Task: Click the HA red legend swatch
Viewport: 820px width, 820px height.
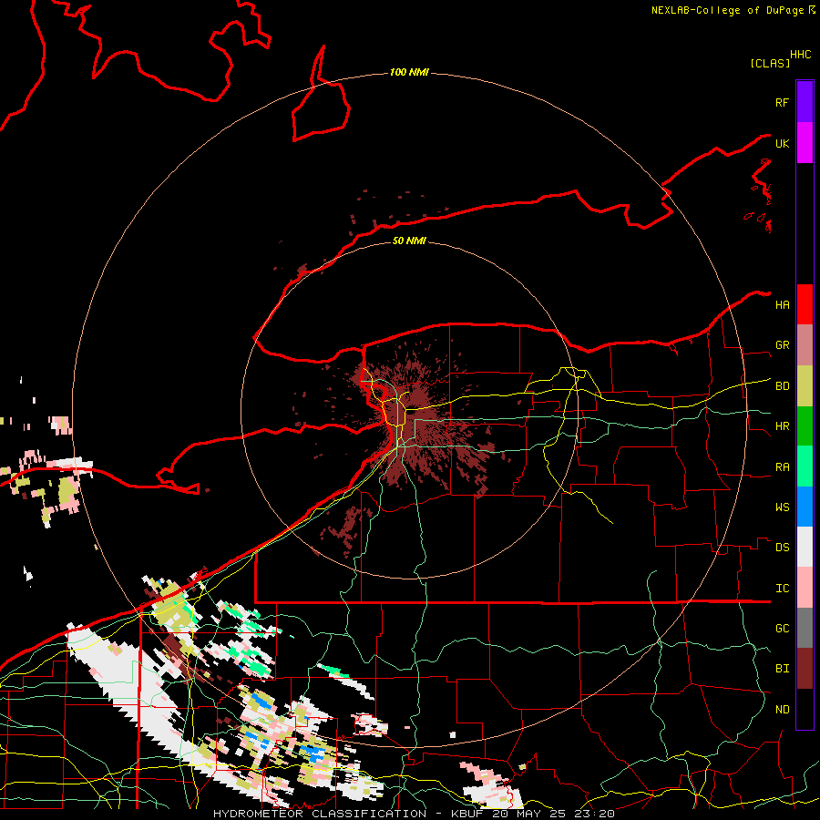Action: pos(805,304)
